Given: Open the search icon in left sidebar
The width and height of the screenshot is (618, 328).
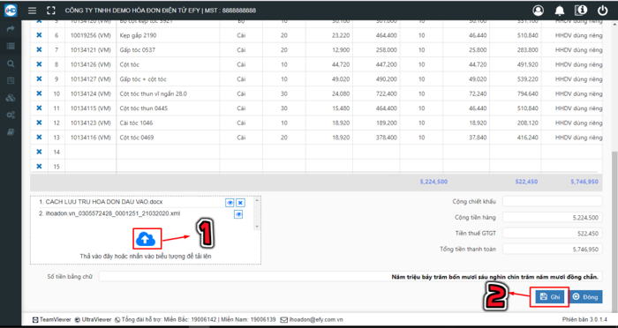Looking at the screenshot, I should point(11,63).
